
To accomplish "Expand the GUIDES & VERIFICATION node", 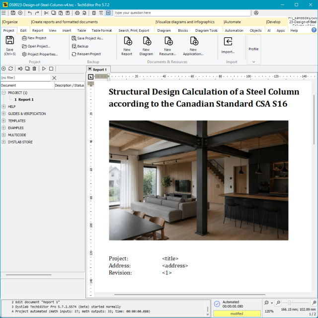I will point(3,114).
